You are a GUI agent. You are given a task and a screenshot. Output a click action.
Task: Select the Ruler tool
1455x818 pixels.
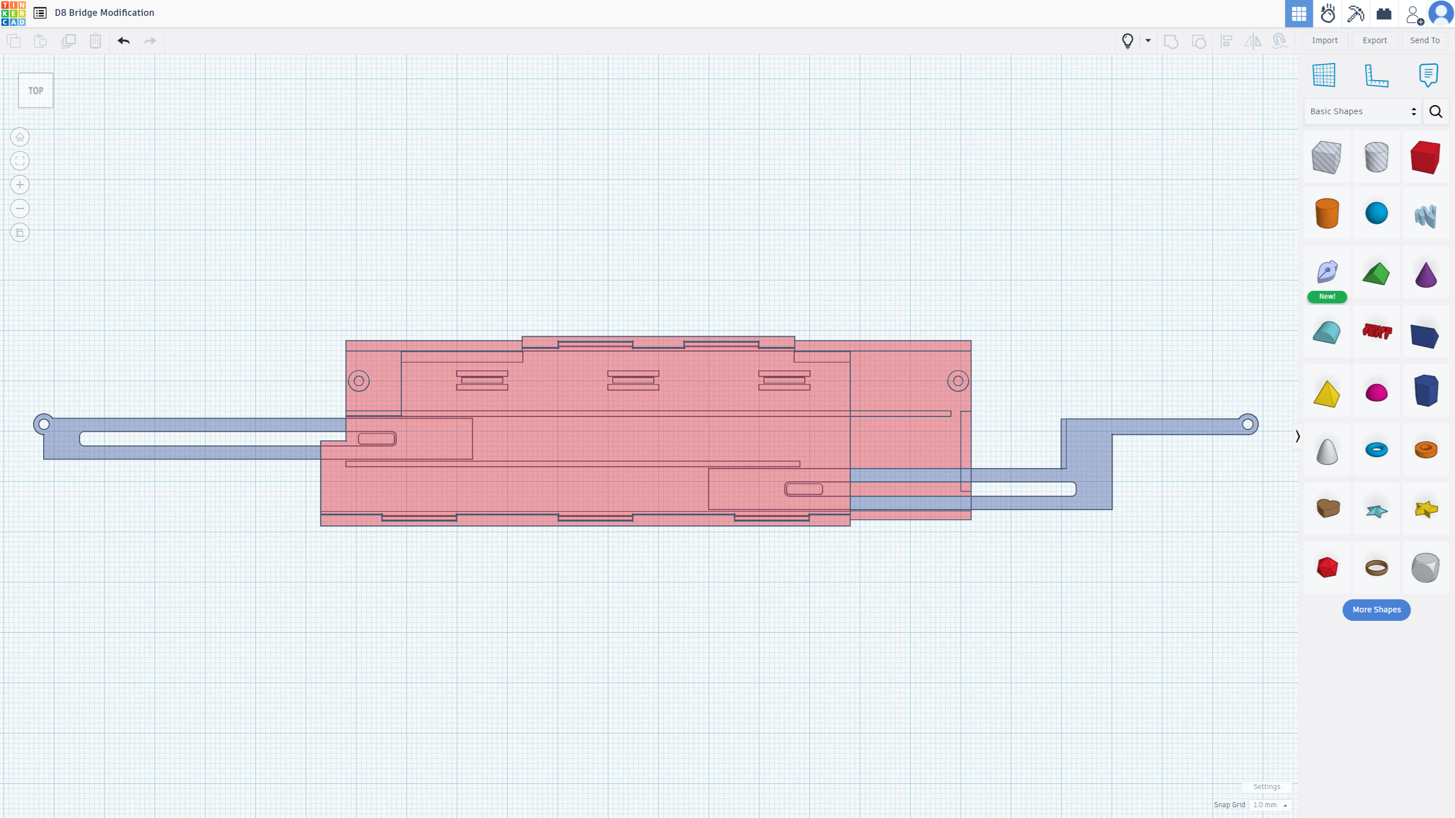[x=1376, y=75]
